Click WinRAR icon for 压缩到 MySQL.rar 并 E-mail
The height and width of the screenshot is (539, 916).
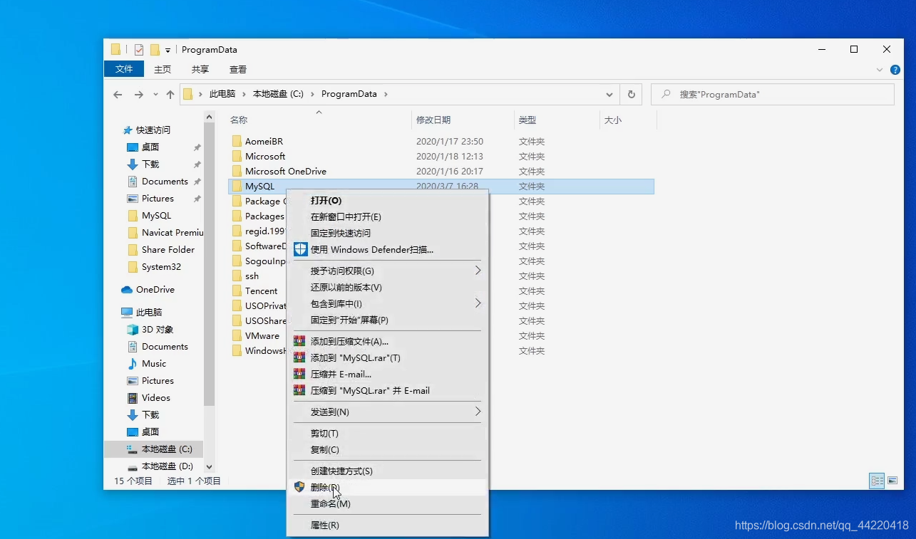pos(299,390)
